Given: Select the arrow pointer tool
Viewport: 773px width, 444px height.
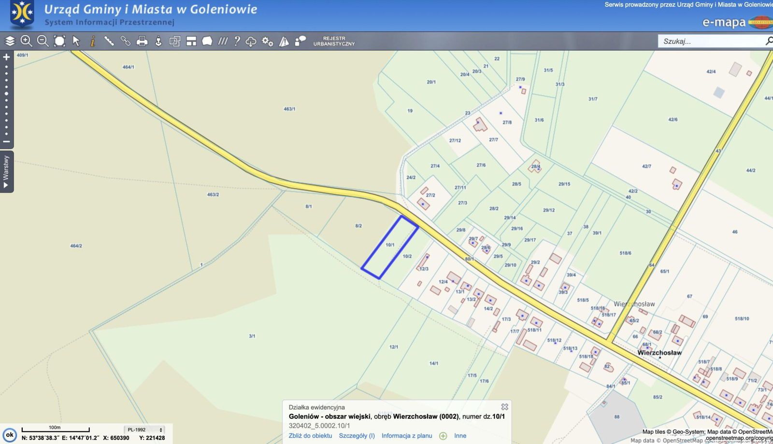Looking at the screenshot, I should [76, 41].
